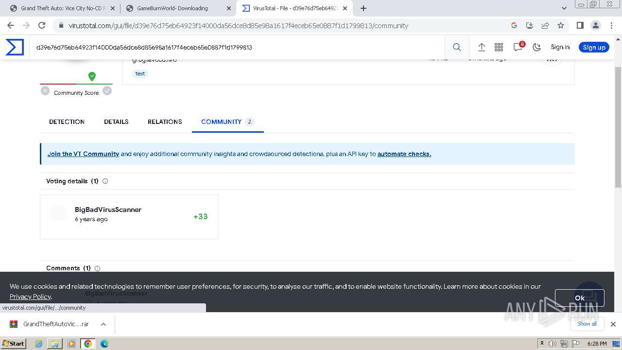This screenshot has width=622, height=350.
Task: Click Chrome taskbar icon
Action: click(x=87, y=344)
